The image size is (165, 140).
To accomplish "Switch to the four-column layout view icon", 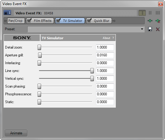I will coord(158,13).
